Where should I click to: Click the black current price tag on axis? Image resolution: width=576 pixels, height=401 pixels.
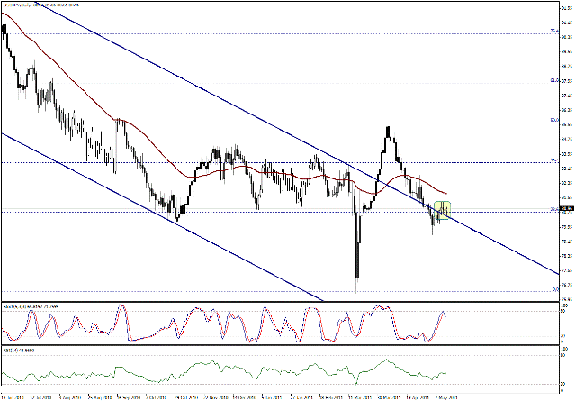click(x=565, y=209)
